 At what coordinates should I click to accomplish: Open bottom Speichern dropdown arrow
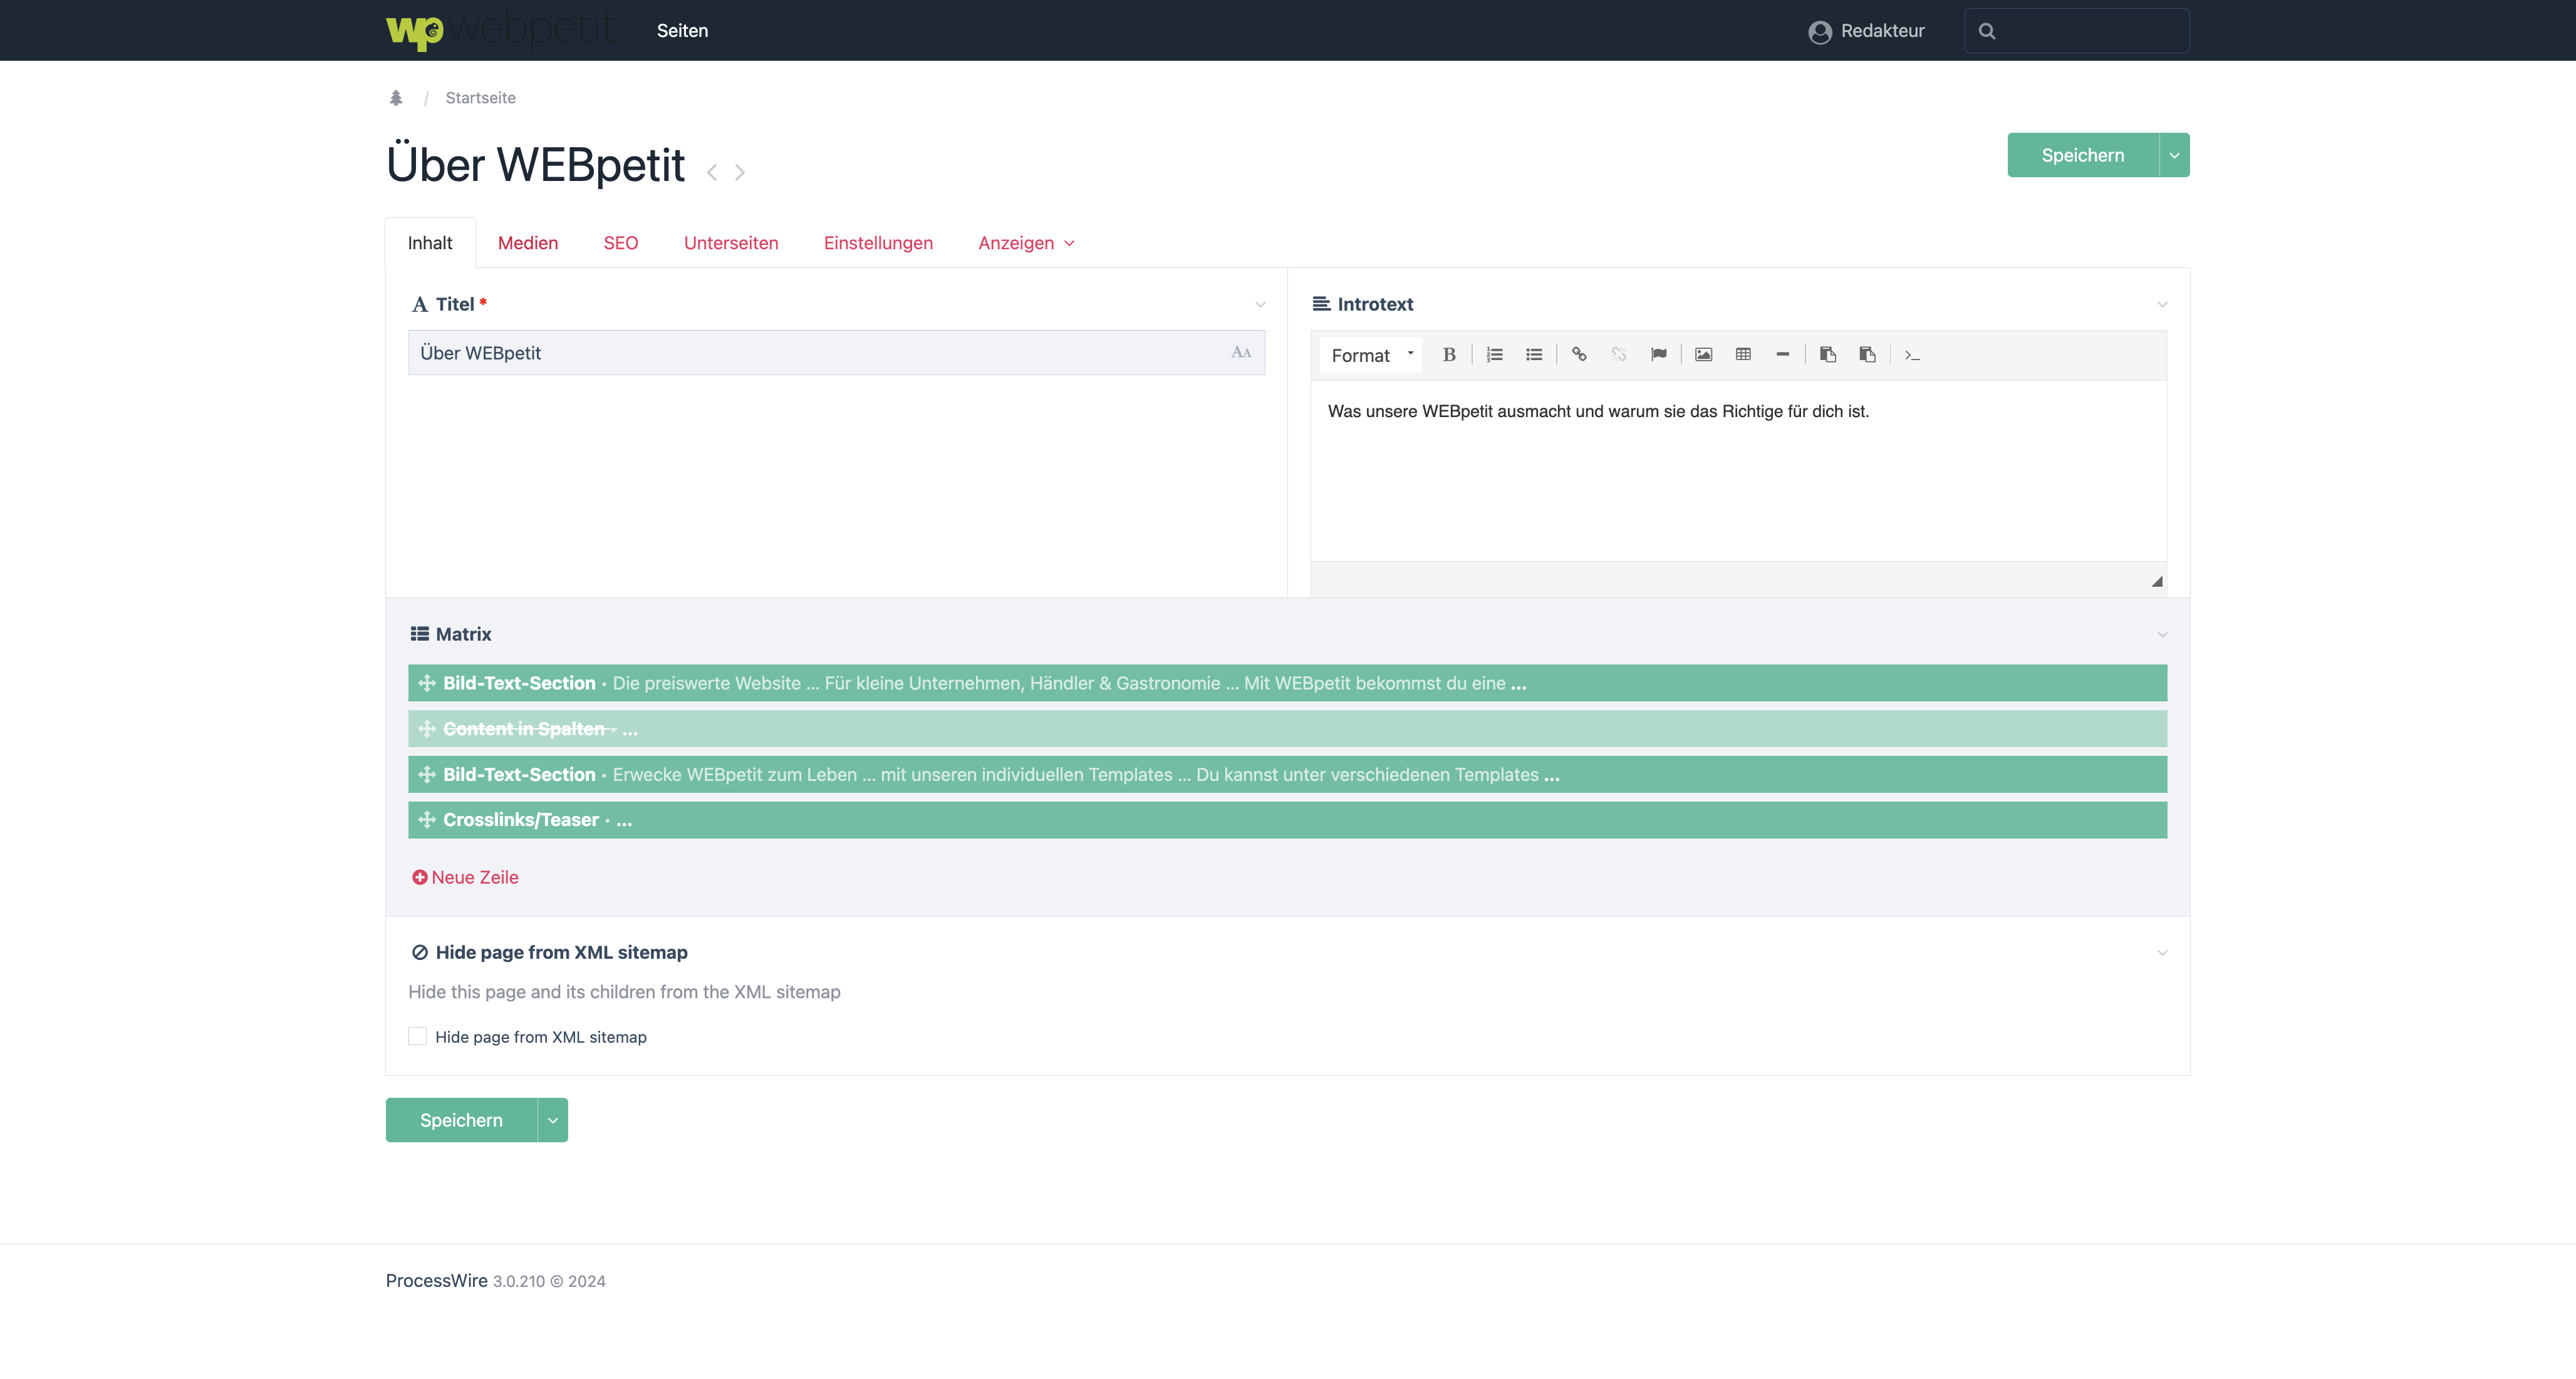pyautogui.click(x=553, y=1120)
